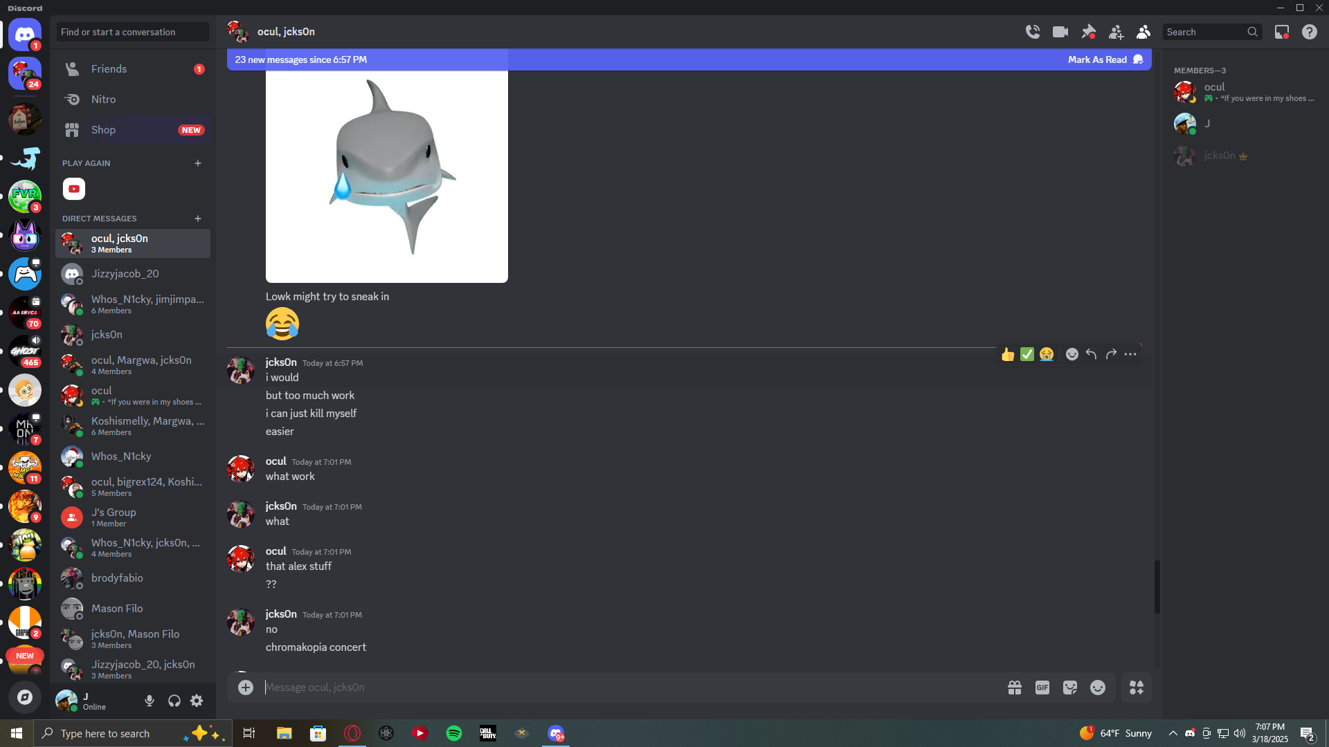
Task: Open DM with Jizzyjacob_20
Action: [133, 274]
